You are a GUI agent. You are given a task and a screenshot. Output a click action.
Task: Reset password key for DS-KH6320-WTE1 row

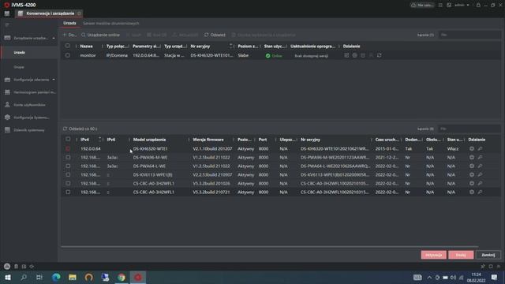[480, 149]
